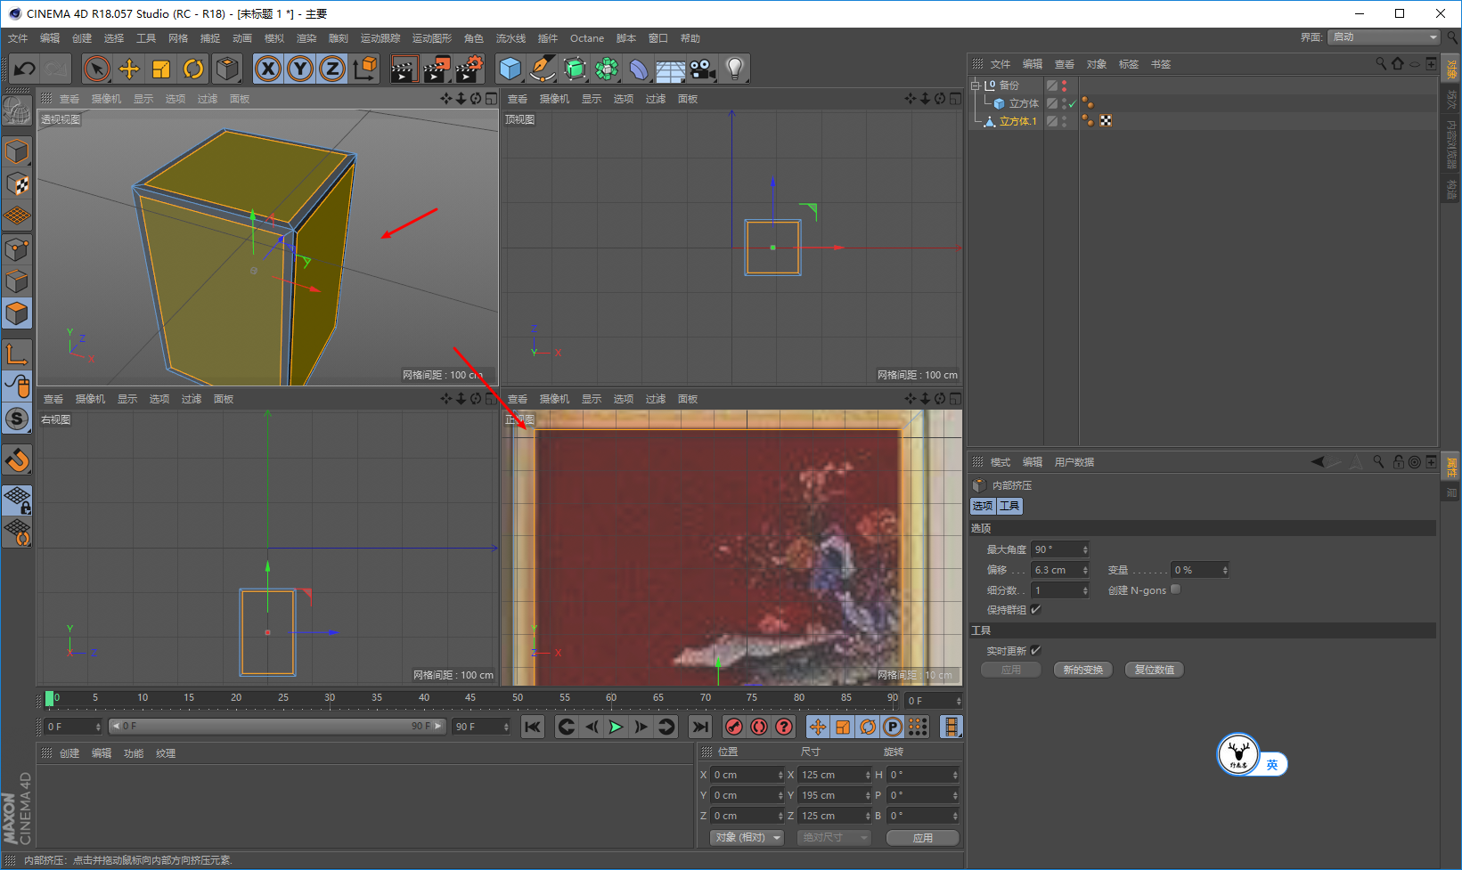Image resolution: width=1462 pixels, height=870 pixels.
Task: Add a camera object
Action: tap(703, 69)
